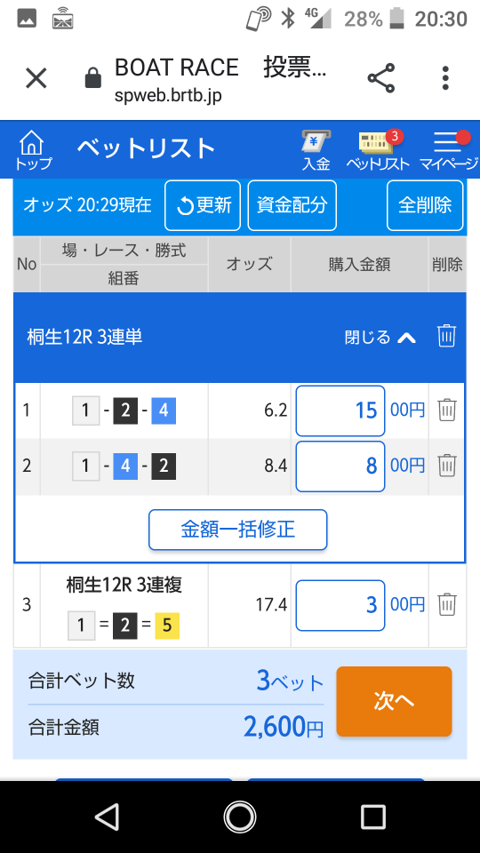Select the amount field showing 8
Image resolution: width=480 pixels, height=853 pixels.
click(x=340, y=466)
